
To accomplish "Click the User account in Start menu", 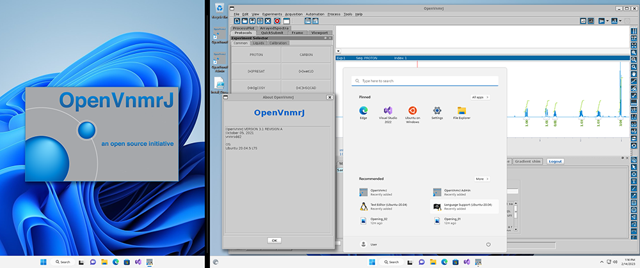I will point(369,244).
